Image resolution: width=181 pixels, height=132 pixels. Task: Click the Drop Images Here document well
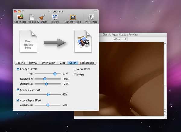(x=28, y=42)
